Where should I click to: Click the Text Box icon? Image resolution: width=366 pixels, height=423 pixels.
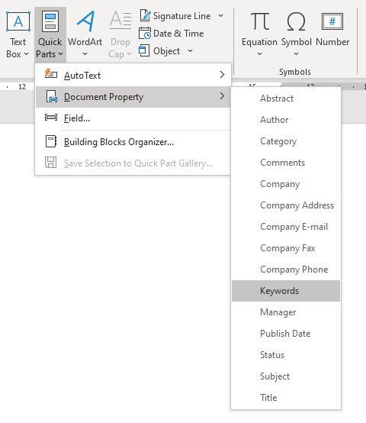click(x=18, y=21)
